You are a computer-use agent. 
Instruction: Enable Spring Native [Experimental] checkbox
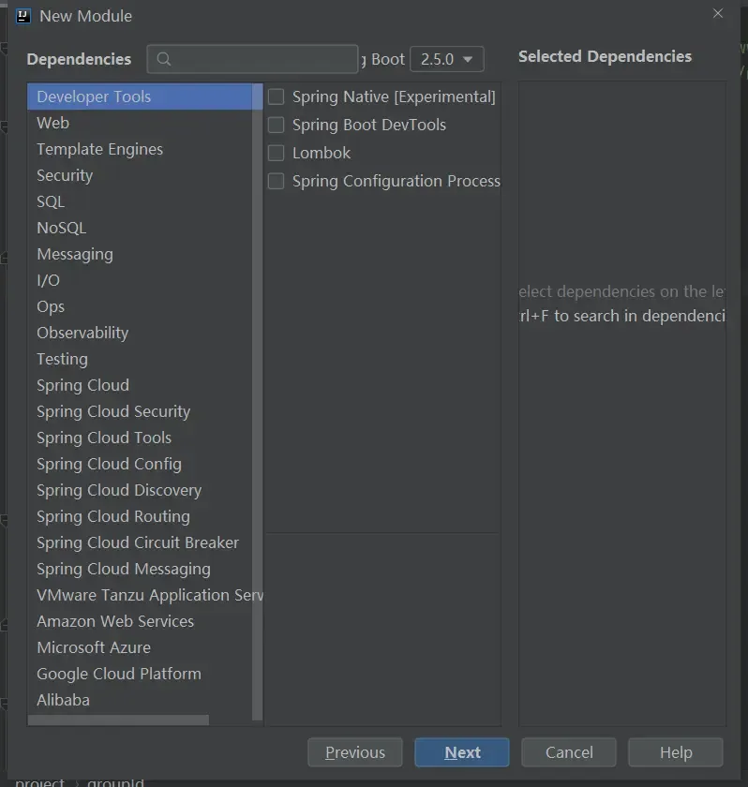(277, 97)
